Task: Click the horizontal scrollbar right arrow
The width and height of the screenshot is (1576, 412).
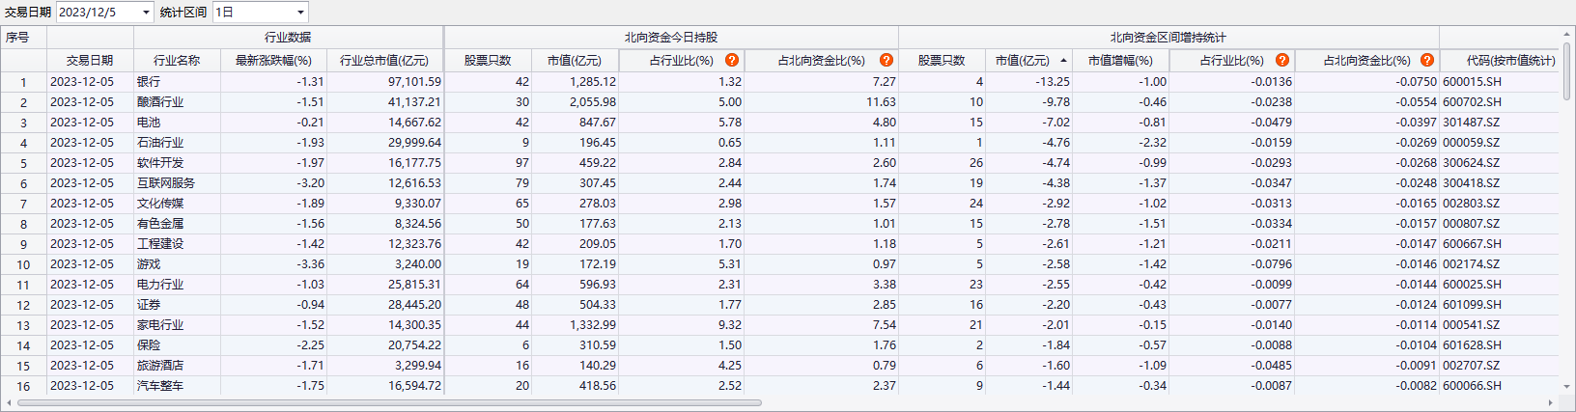Action: pyautogui.click(x=1552, y=402)
